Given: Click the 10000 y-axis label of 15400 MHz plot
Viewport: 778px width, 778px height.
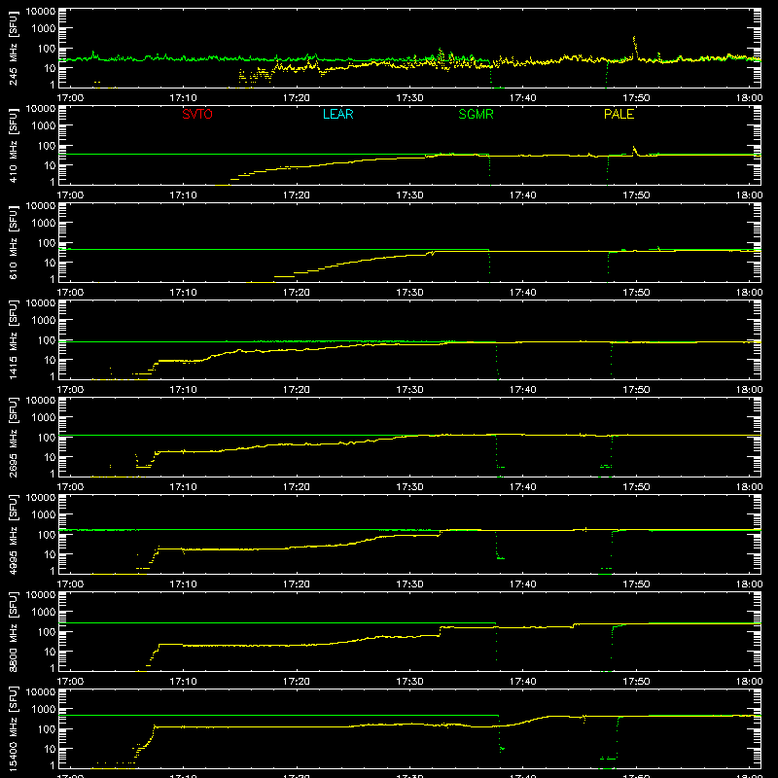Looking at the screenshot, I should point(41,692).
